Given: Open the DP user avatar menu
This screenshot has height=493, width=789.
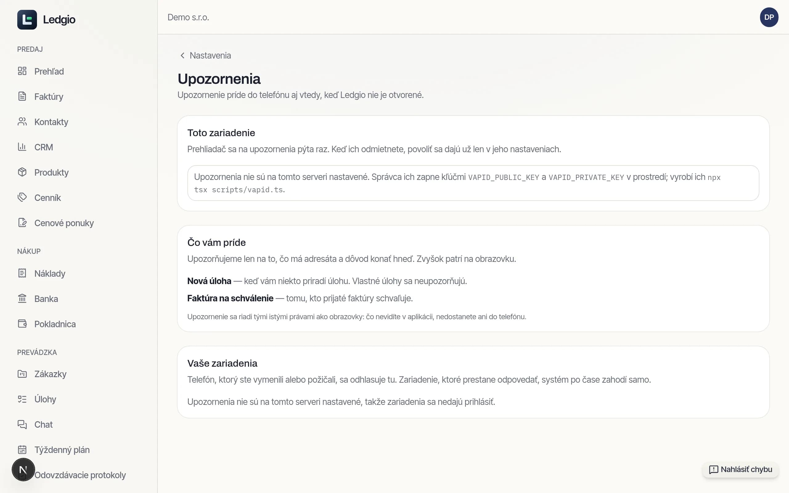Looking at the screenshot, I should click(x=769, y=17).
